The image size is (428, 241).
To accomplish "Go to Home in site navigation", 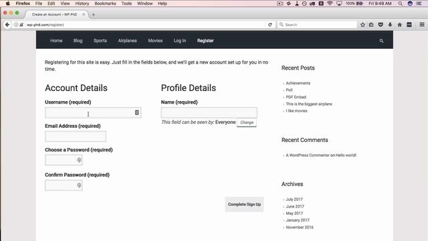I will click(56, 40).
